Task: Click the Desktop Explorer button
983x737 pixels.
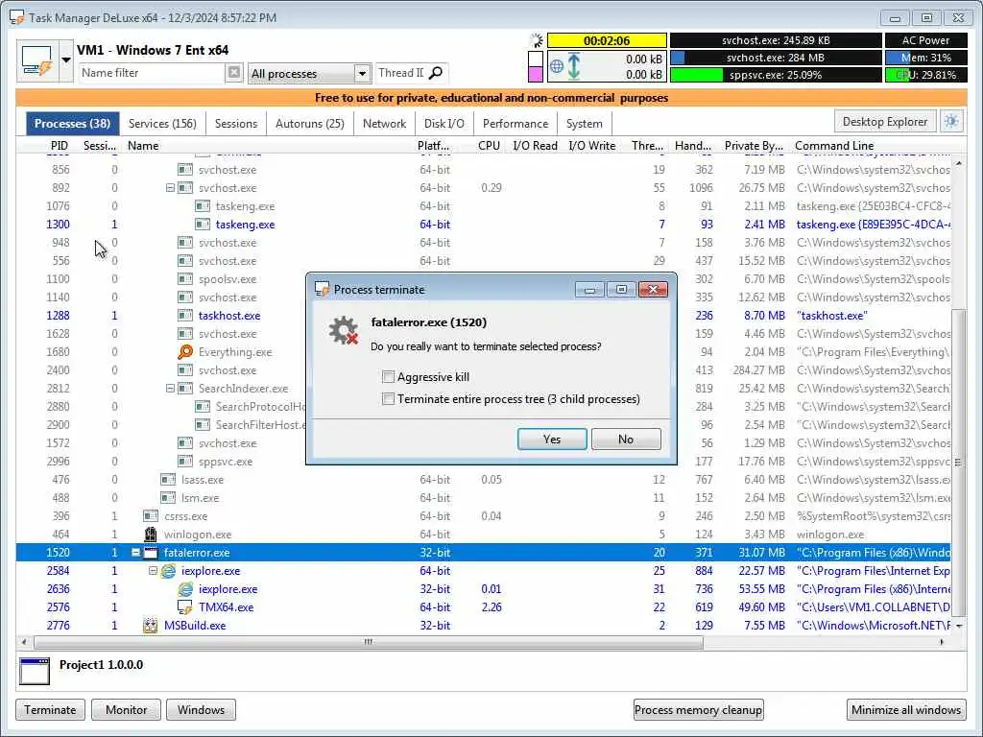Action: [x=884, y=122]
